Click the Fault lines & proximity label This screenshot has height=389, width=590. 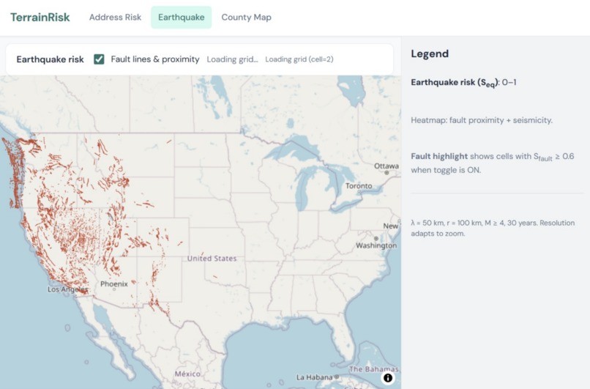[x=155, y=59]
